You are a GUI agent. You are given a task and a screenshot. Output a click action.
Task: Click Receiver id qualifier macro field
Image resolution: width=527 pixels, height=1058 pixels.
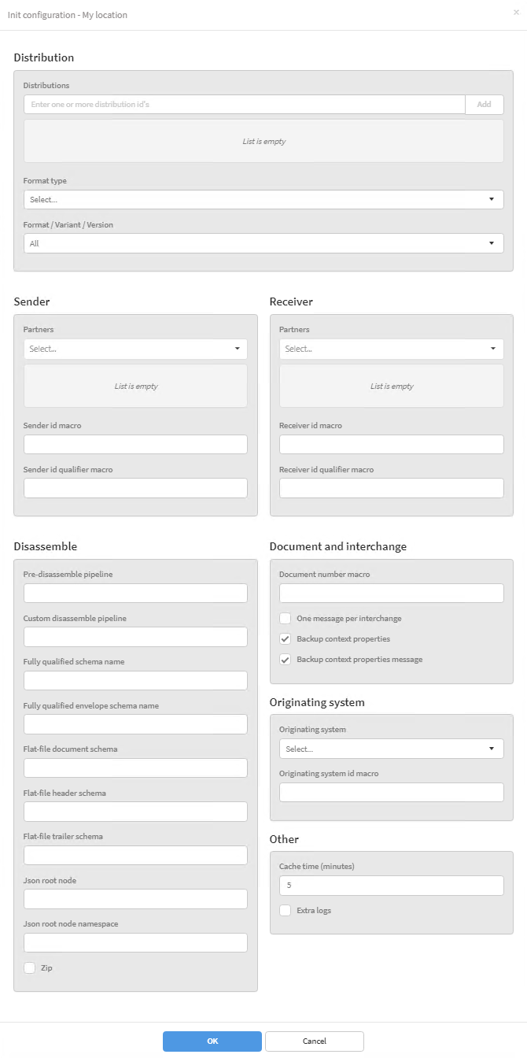pyautogui.click(x=391, y=488)
